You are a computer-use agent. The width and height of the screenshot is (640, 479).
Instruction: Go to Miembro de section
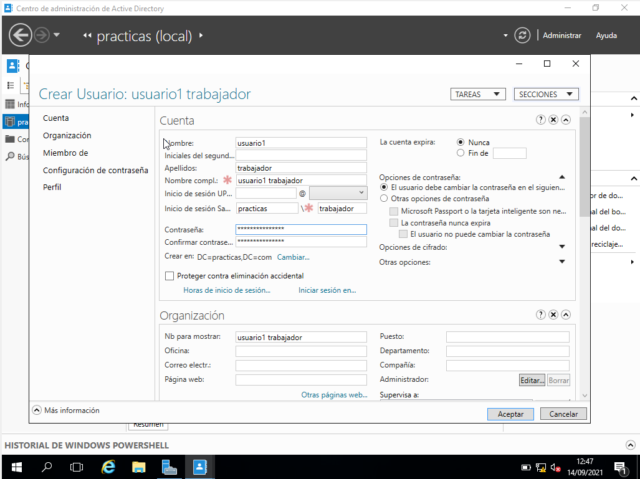point(65,153)
